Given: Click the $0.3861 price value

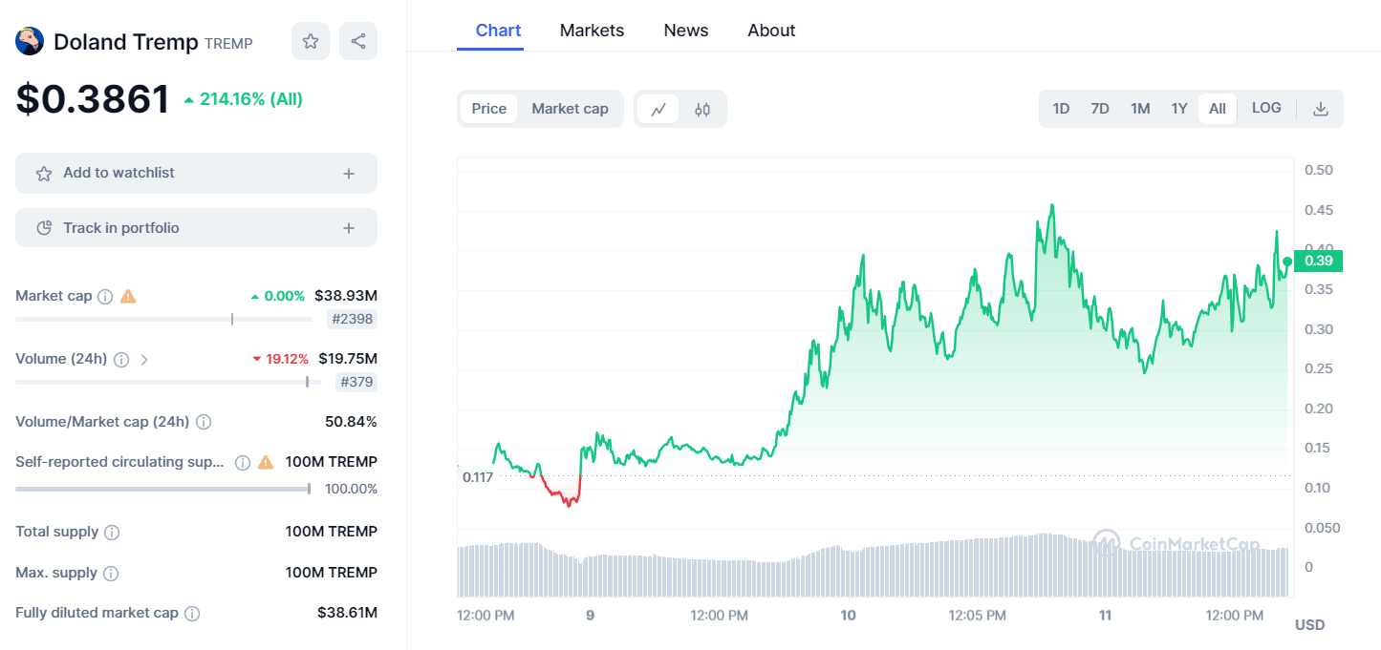Looking at the screenshot, I should [93, 99].
